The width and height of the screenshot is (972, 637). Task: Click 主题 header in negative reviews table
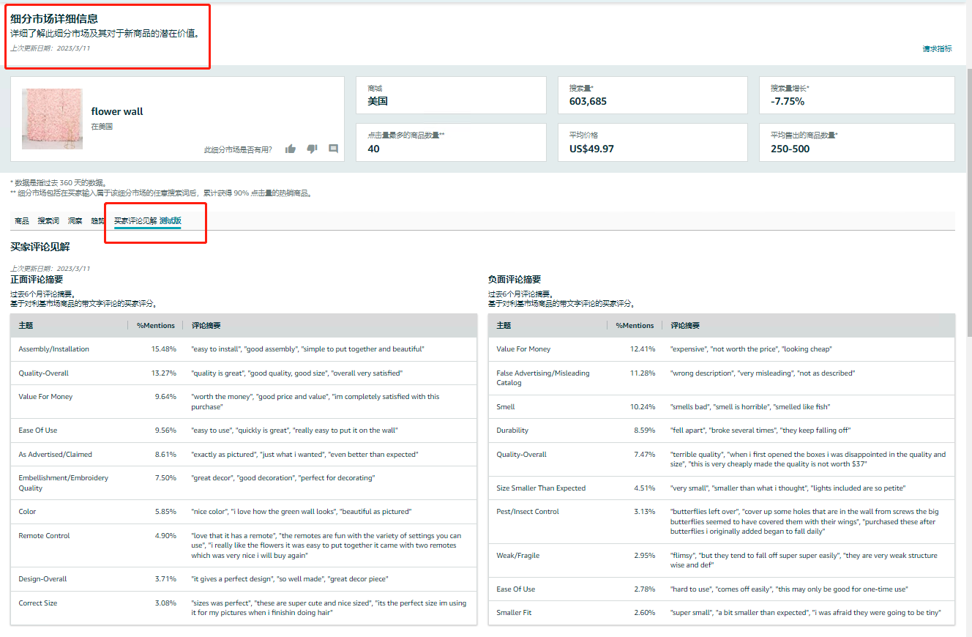pos(504,325)
